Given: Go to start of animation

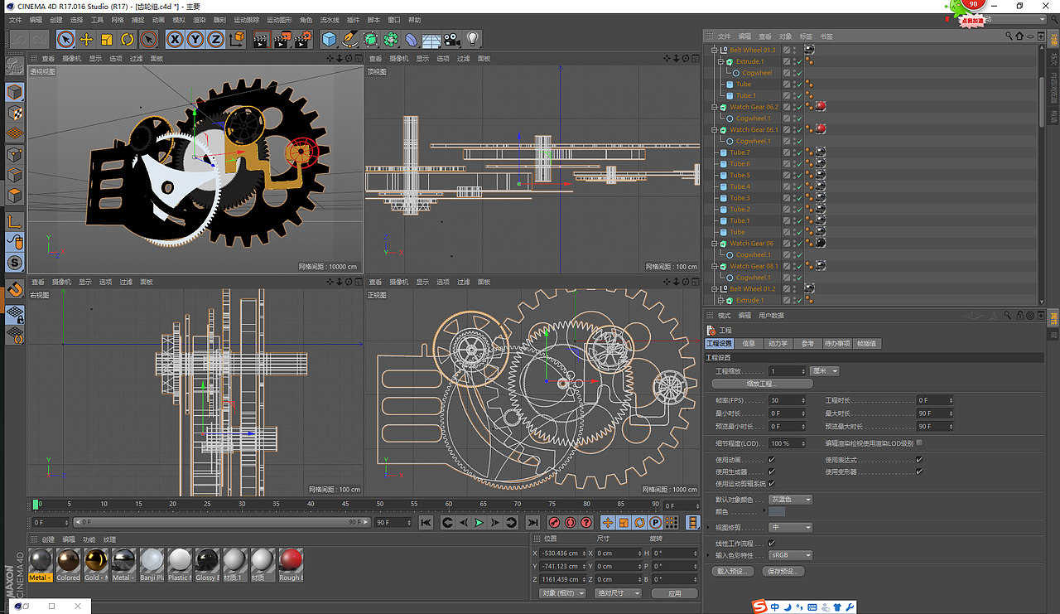Looking at the screenshot, I should point(426,523).
